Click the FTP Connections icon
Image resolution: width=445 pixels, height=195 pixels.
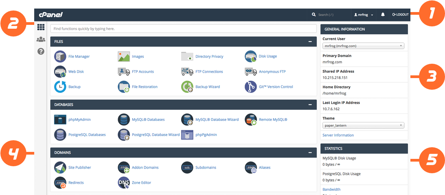[x=187, y=71]
